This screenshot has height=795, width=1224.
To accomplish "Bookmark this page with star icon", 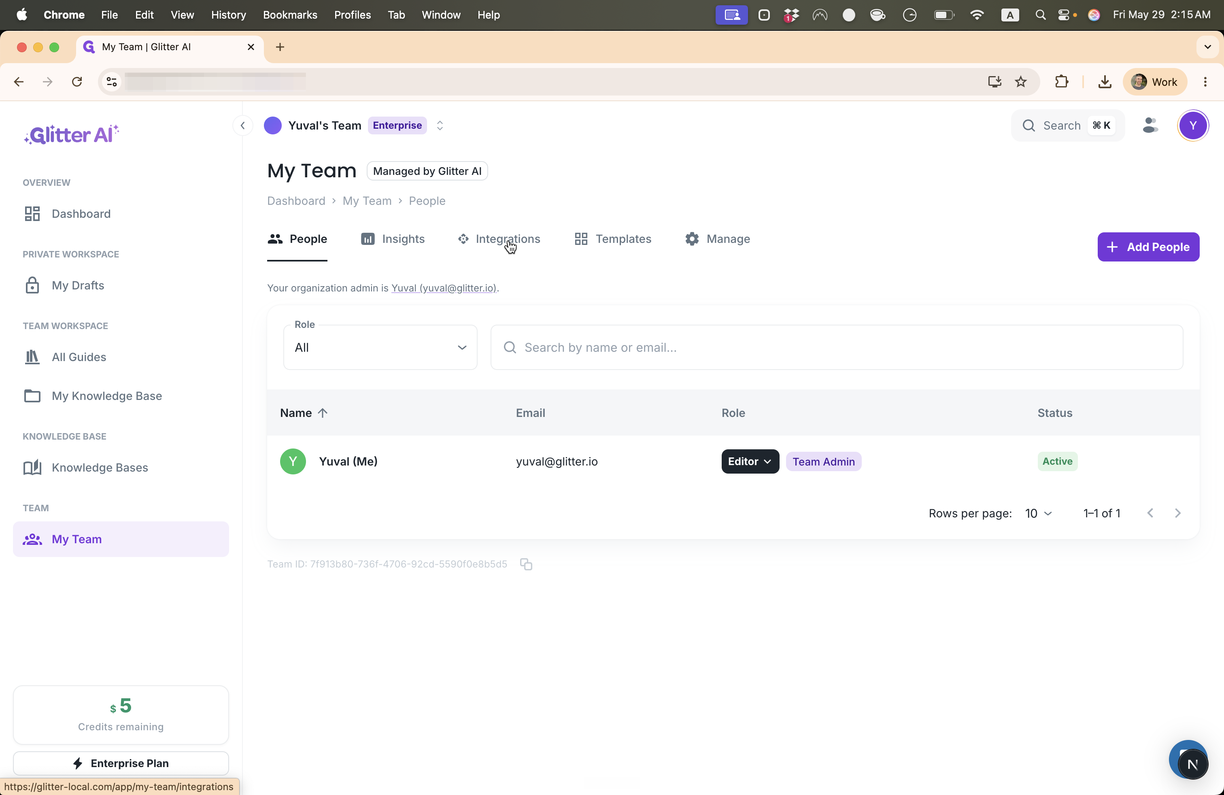I will point(1021,82).
